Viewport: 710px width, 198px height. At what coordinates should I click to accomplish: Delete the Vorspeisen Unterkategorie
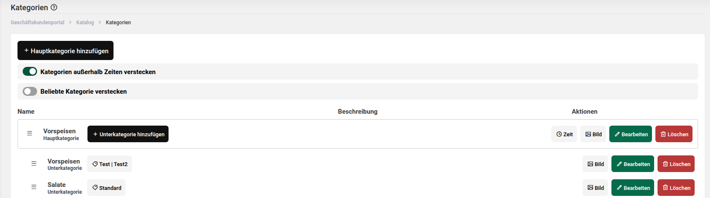click(x=676, y=164)
